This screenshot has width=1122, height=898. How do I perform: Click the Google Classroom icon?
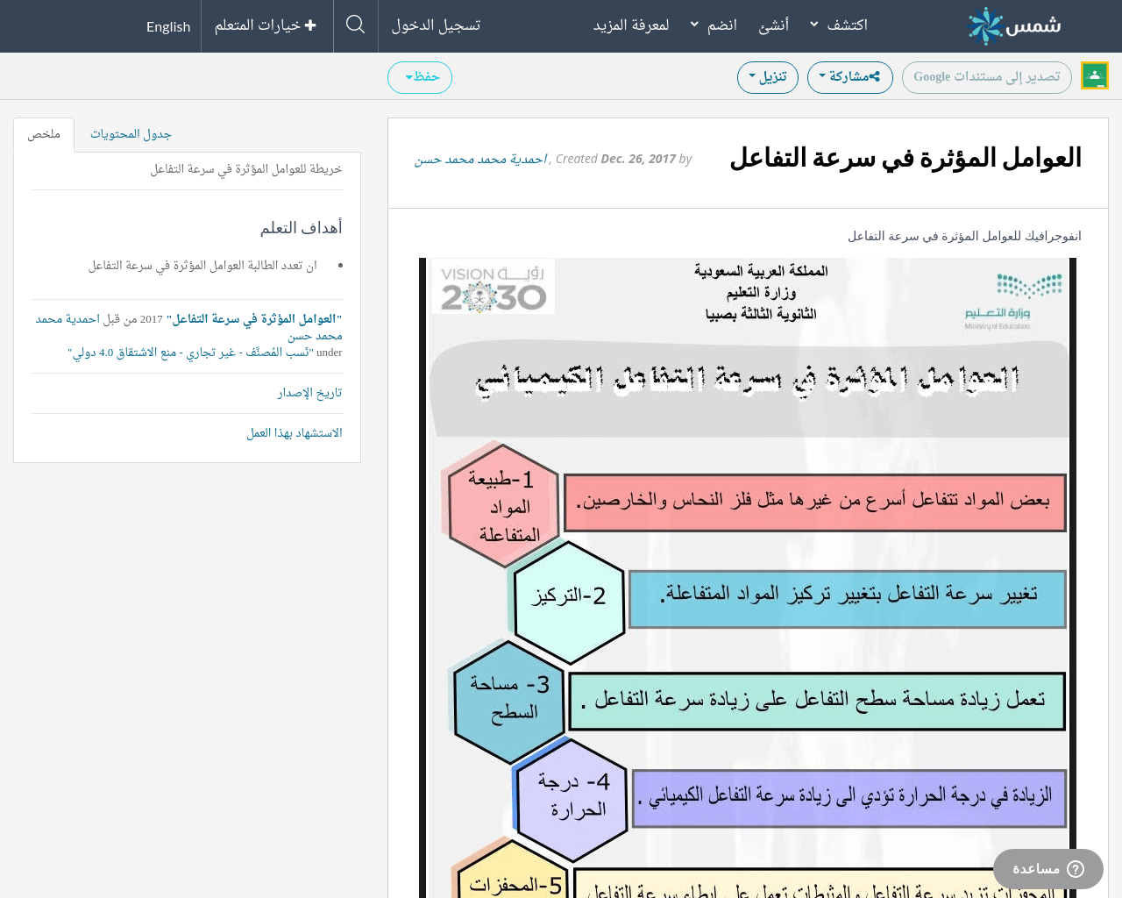1095,76
